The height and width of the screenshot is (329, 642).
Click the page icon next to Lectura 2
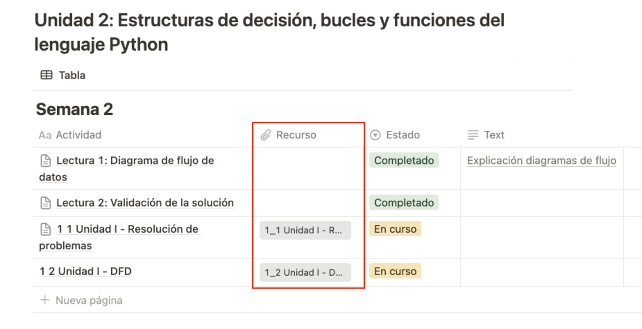pos(45,203)
